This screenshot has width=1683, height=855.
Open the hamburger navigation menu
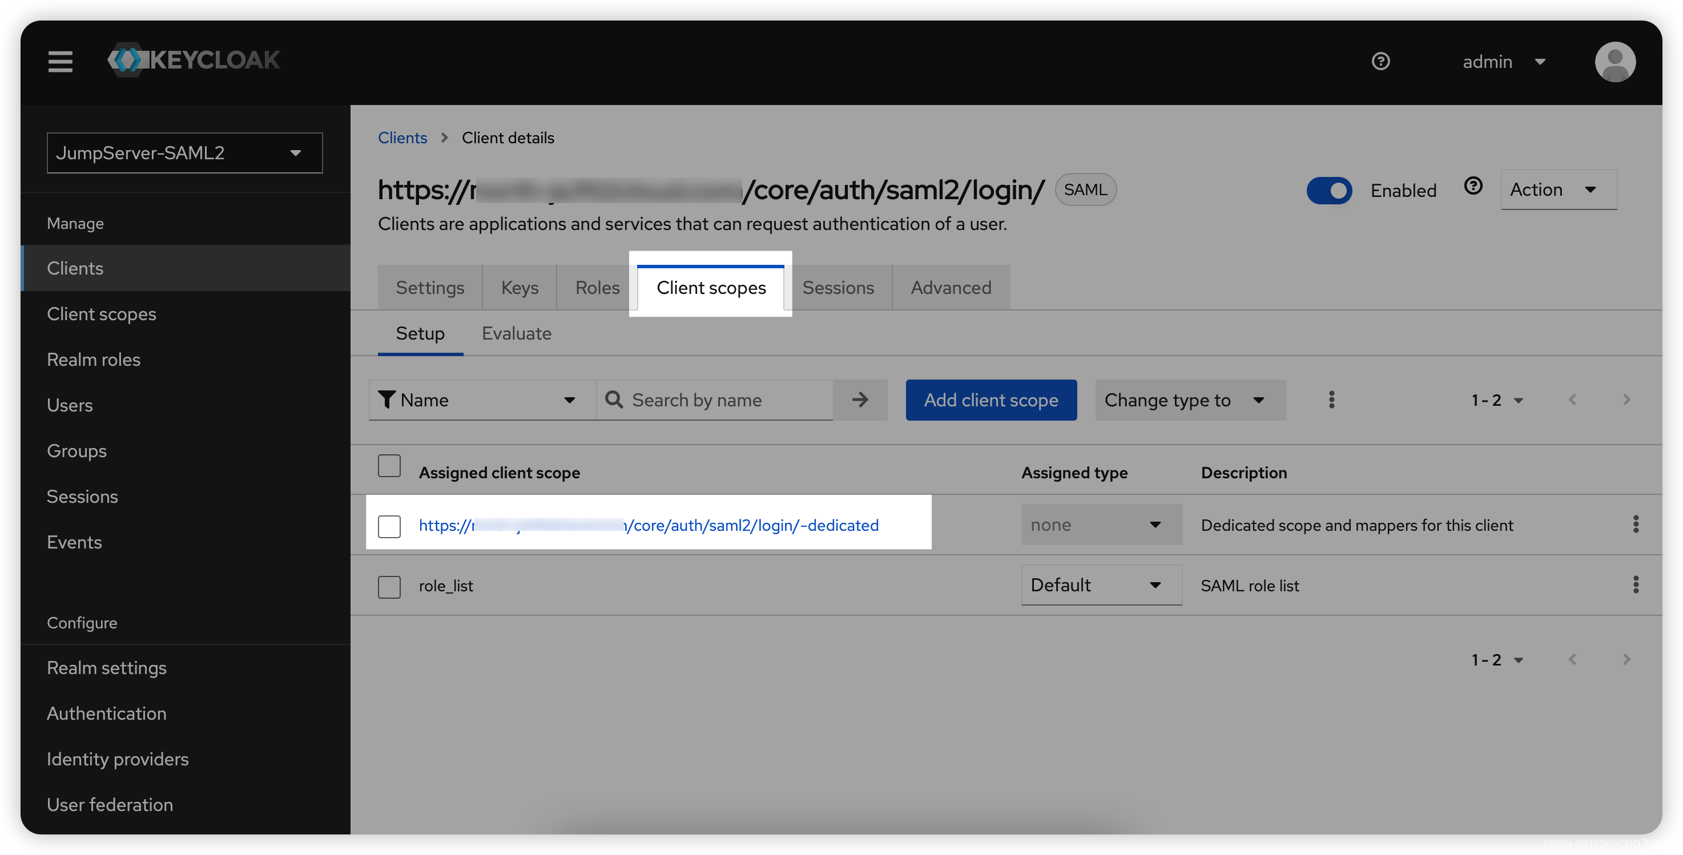59,61
